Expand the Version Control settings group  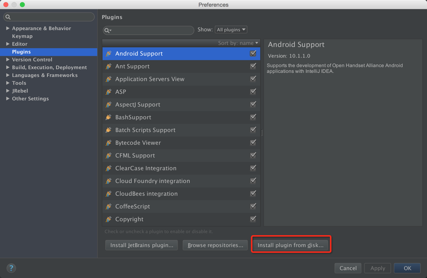[8, 60]
